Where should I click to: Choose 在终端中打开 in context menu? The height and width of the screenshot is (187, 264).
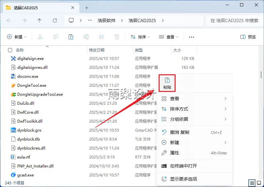(194, 166)
